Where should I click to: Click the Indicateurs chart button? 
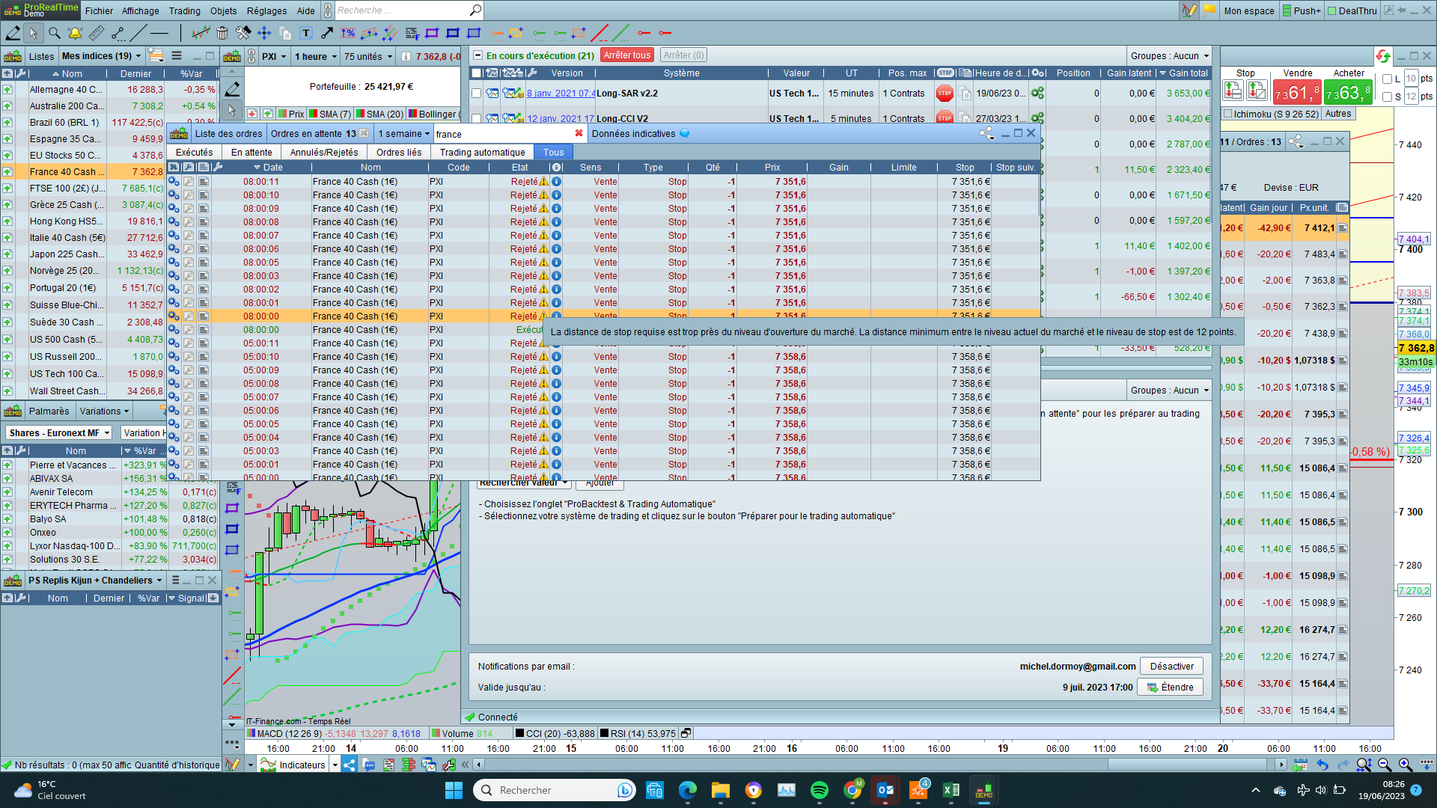(294, 765)
